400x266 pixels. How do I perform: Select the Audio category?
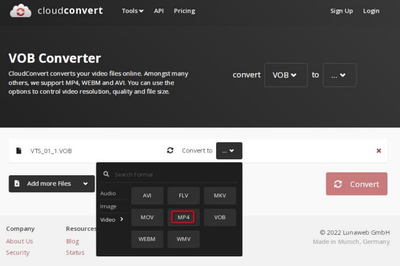coord(108,193)
